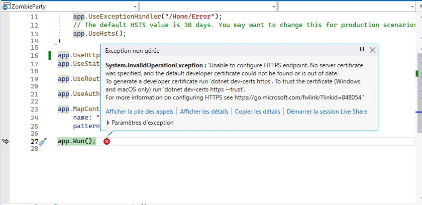This screenshot has width=422, height=205.
Task: Open the middle type navigation dropdown
Action: pyautogui.click(x=274, y=7)
